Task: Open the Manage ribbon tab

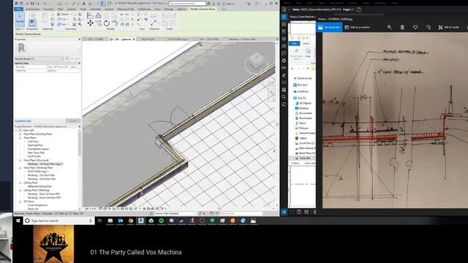Action: pyautogui.click(x=169, y=9)
